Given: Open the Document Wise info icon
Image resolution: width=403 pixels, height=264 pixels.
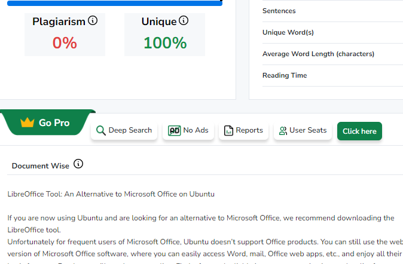Looking at the screenshot, I should pyautogui.click(x=78, y=164).
